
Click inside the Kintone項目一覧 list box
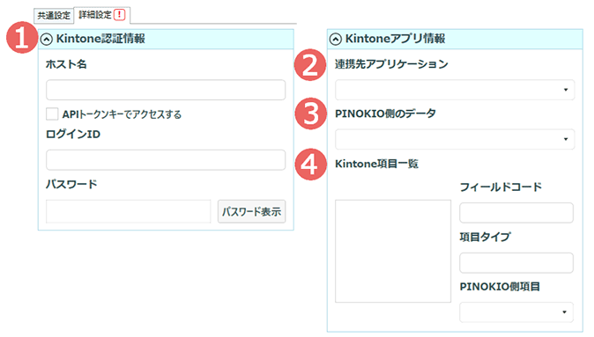[x=393, y=251]
